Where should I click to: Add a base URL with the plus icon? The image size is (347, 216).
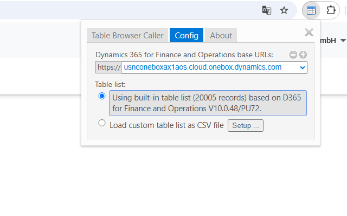pyautogui.click(x=303, y=55)
